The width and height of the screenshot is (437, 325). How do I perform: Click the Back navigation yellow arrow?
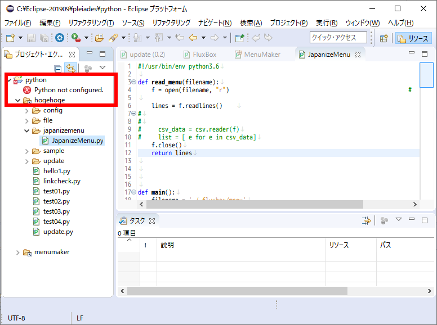click(193, 38)
